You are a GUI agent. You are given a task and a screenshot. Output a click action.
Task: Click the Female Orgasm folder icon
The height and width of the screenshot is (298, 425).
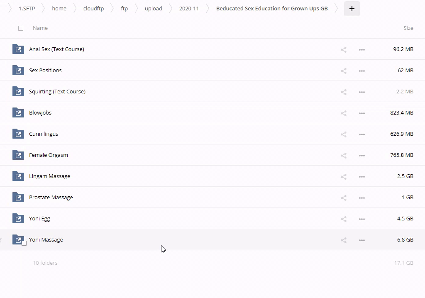point(18,155)
